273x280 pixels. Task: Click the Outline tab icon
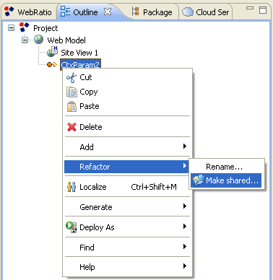65,12
